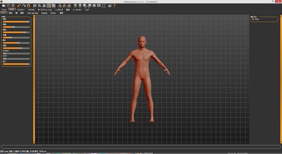Toggle the grid background icon
Image resolution: width=282 pixels, height=154 pixels.
(x=49, y=6)
